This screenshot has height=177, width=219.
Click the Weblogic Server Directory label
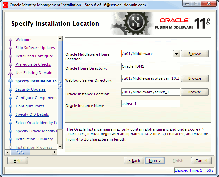click(x=89, y=80)
